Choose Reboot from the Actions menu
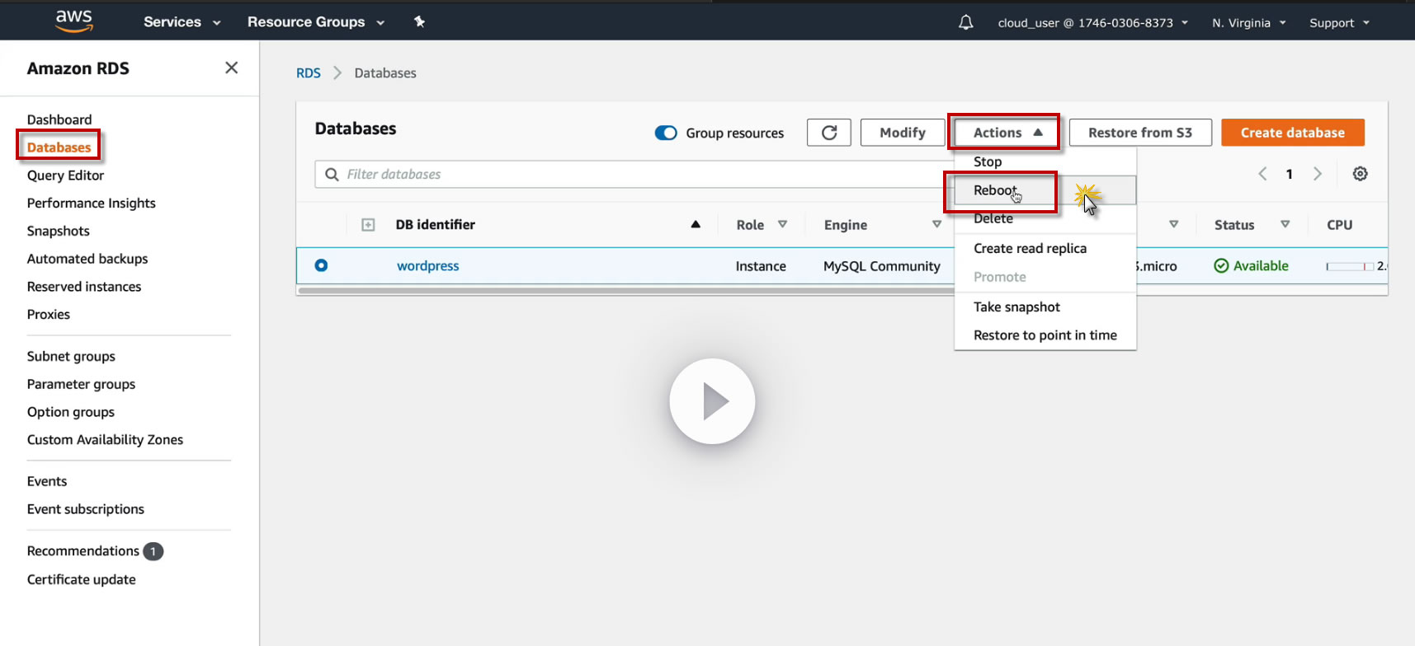This screenshot has width=1415, height=646. point(1045,190)
